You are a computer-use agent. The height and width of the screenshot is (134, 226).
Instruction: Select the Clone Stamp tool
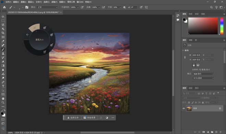pyautogui.click(x=3, y=53)
